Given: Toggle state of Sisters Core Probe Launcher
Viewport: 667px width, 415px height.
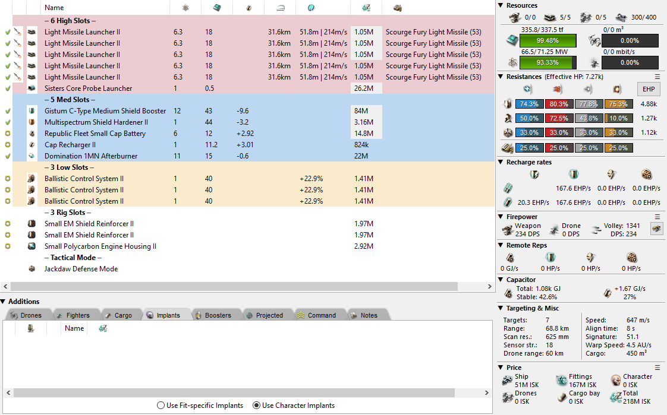Looking at the screenshot, I should [8, 88].
